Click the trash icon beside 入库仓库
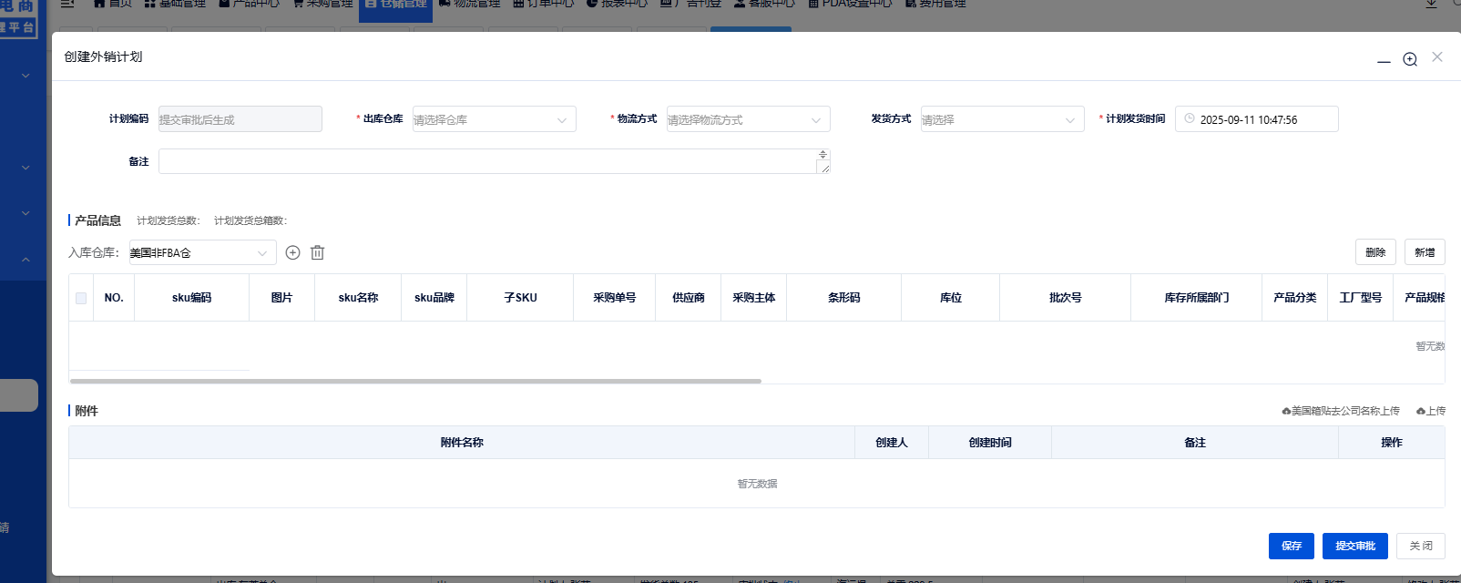The height and width of the screenshot is (583, 1461). pyautogui.click(x=317, y=252)
